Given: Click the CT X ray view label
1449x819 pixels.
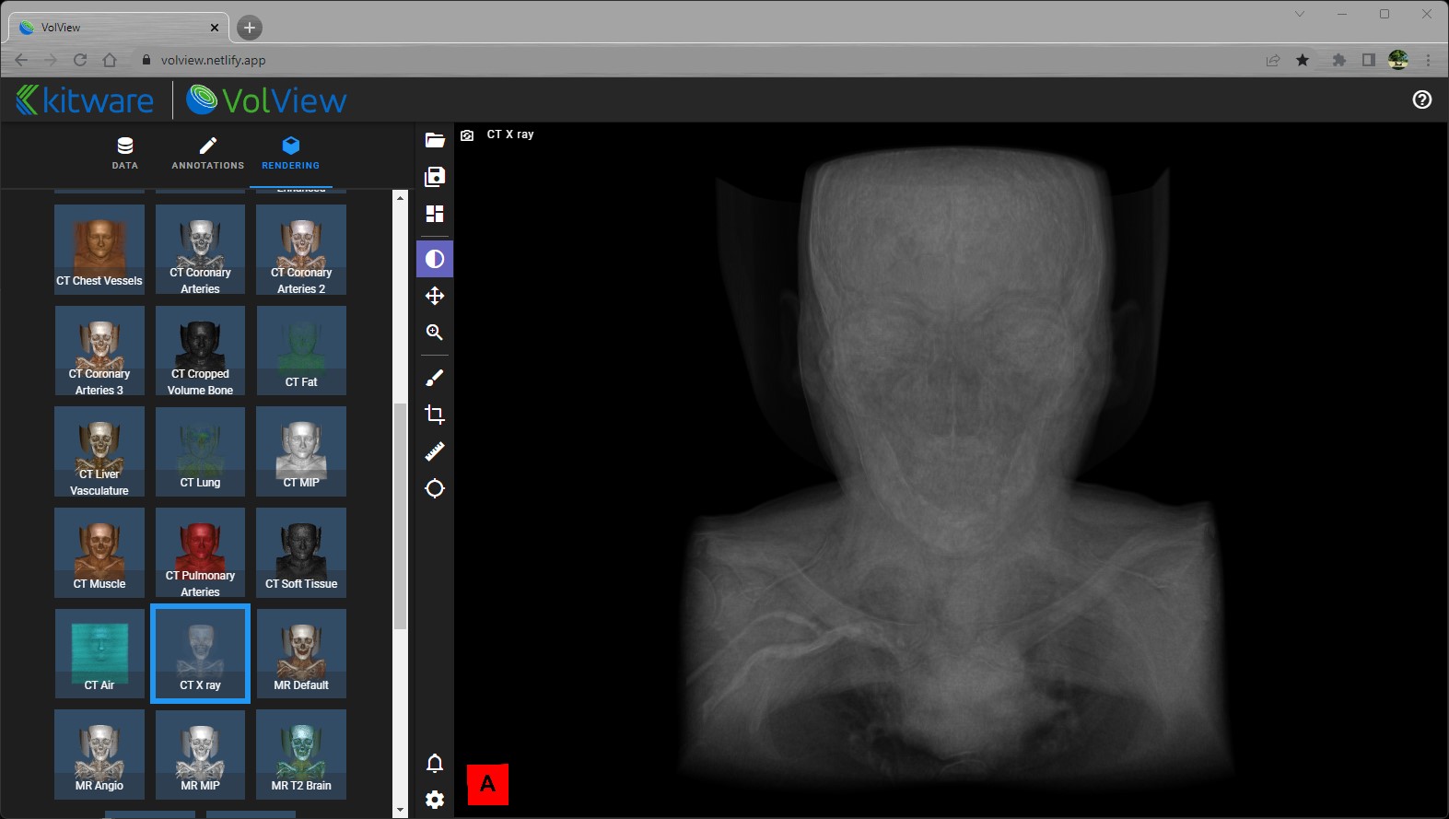Looking at the screenshot, I should [x=510, y=135].
